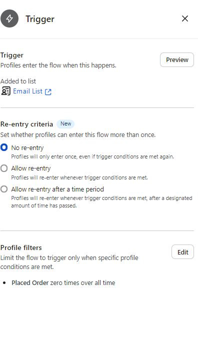Click the 'Allow re-entry' option label text
This screenshot has height=360, width=198.
pyautogui.click(x=31, y=168)
